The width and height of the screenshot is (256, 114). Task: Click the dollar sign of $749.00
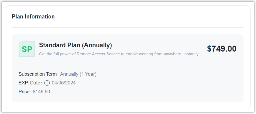[209, 49]
